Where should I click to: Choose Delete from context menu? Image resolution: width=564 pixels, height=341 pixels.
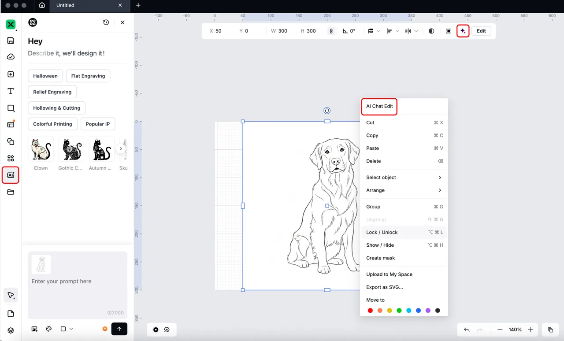(x=404, y=161)
